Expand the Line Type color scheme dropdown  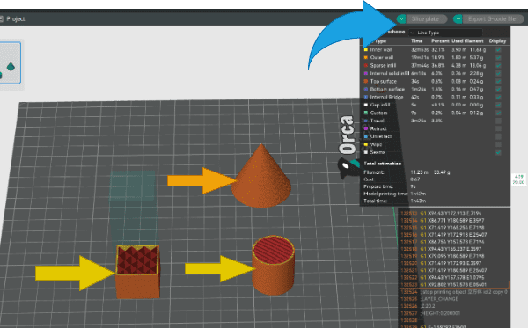point(445,33)
